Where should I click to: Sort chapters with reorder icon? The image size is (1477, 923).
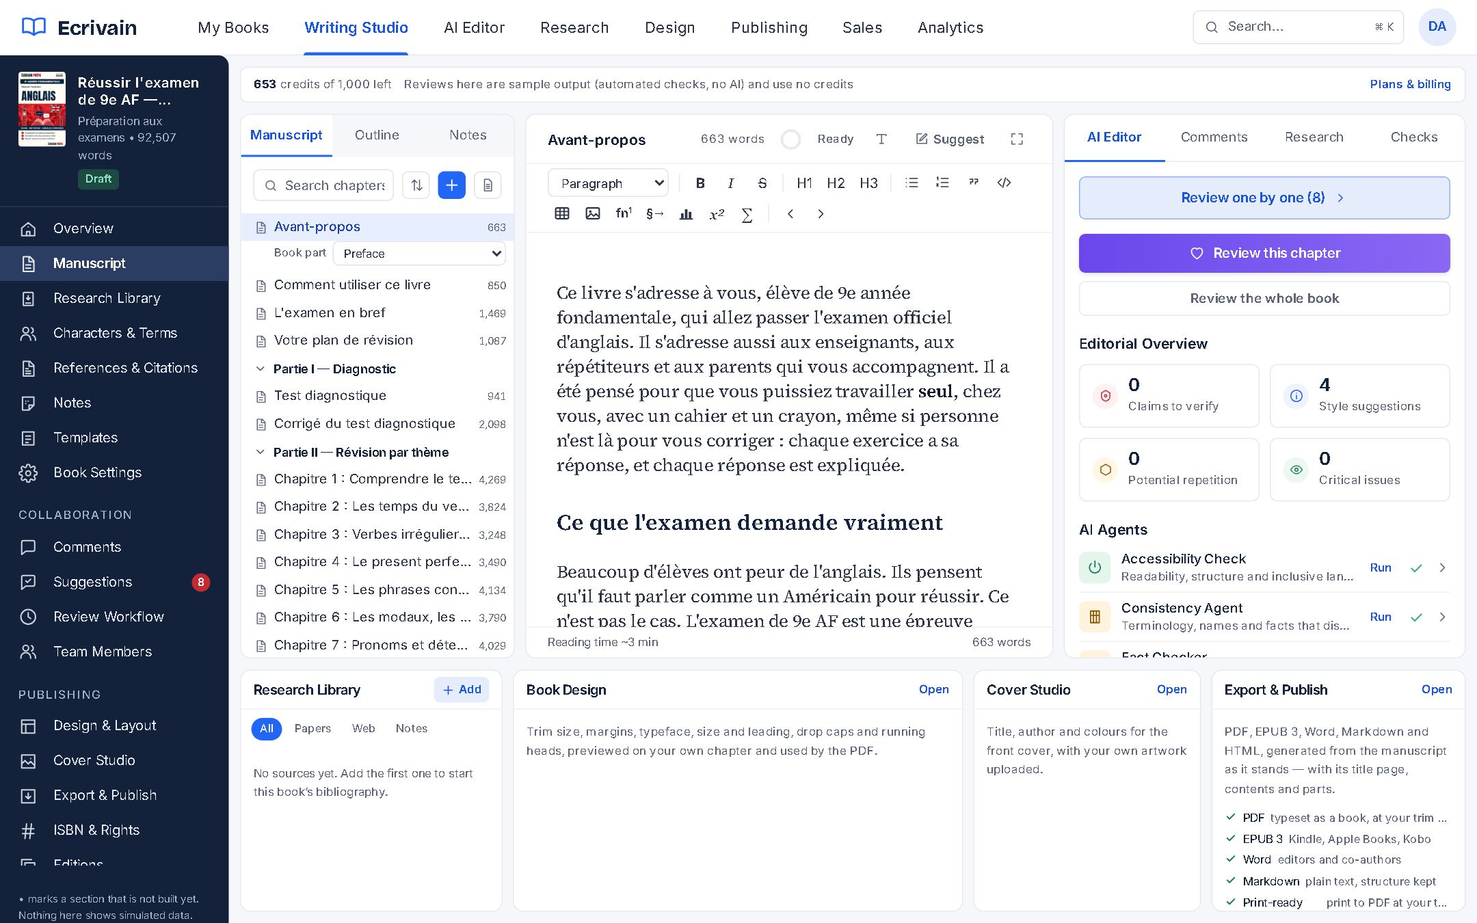416,185
